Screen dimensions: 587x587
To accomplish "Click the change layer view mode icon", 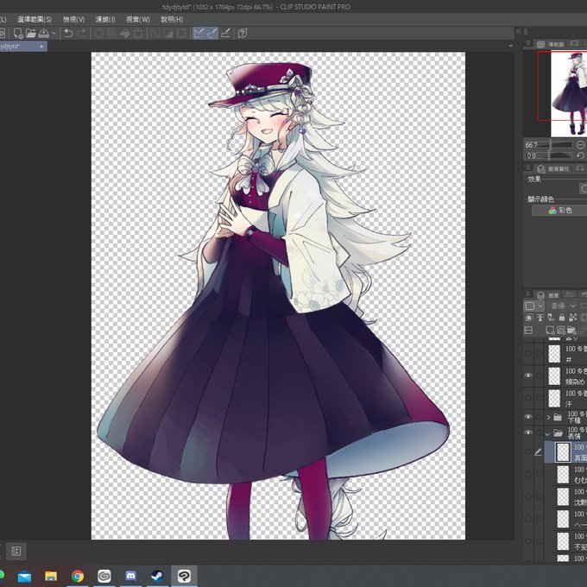I will pos(528,330).
